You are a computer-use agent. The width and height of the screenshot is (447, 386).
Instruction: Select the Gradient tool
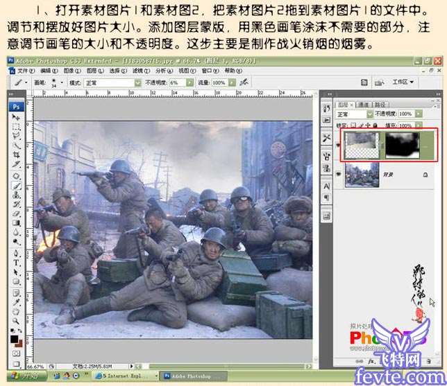[16, 223]
